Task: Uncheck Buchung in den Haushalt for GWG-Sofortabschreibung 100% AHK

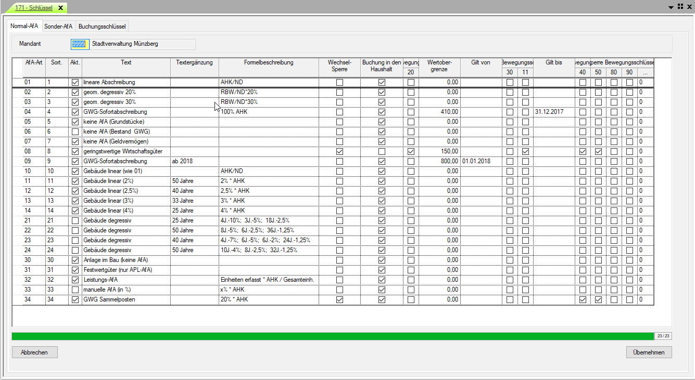Action: (382, 112)
